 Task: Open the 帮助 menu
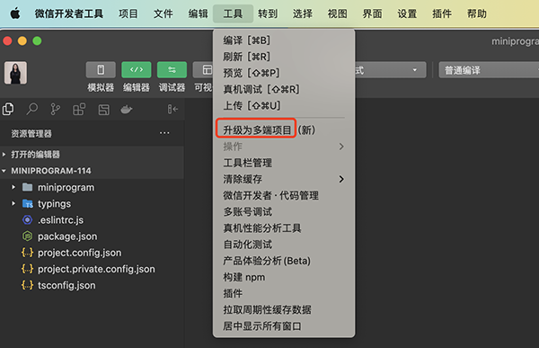477,13
